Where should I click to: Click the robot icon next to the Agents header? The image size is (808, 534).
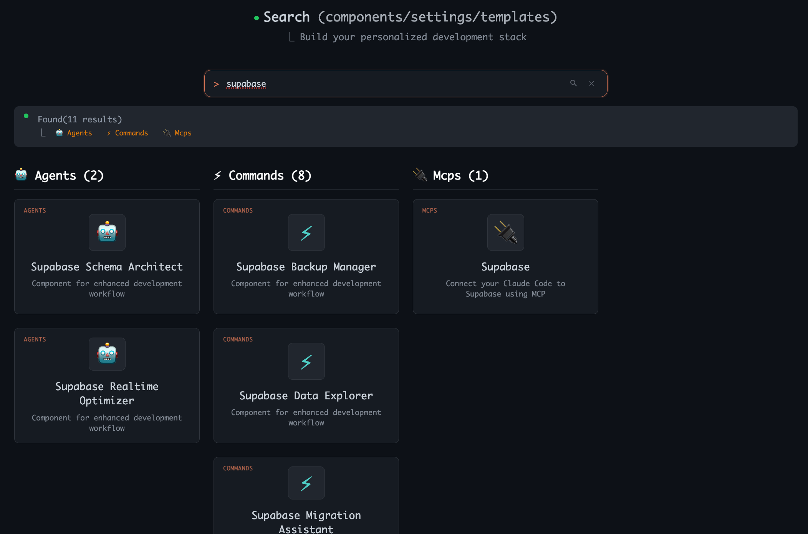(x=21, y=175)
